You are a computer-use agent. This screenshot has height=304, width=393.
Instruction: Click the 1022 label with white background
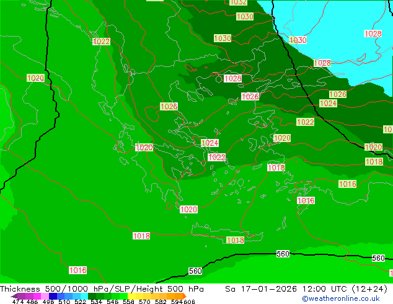[216, 157]
